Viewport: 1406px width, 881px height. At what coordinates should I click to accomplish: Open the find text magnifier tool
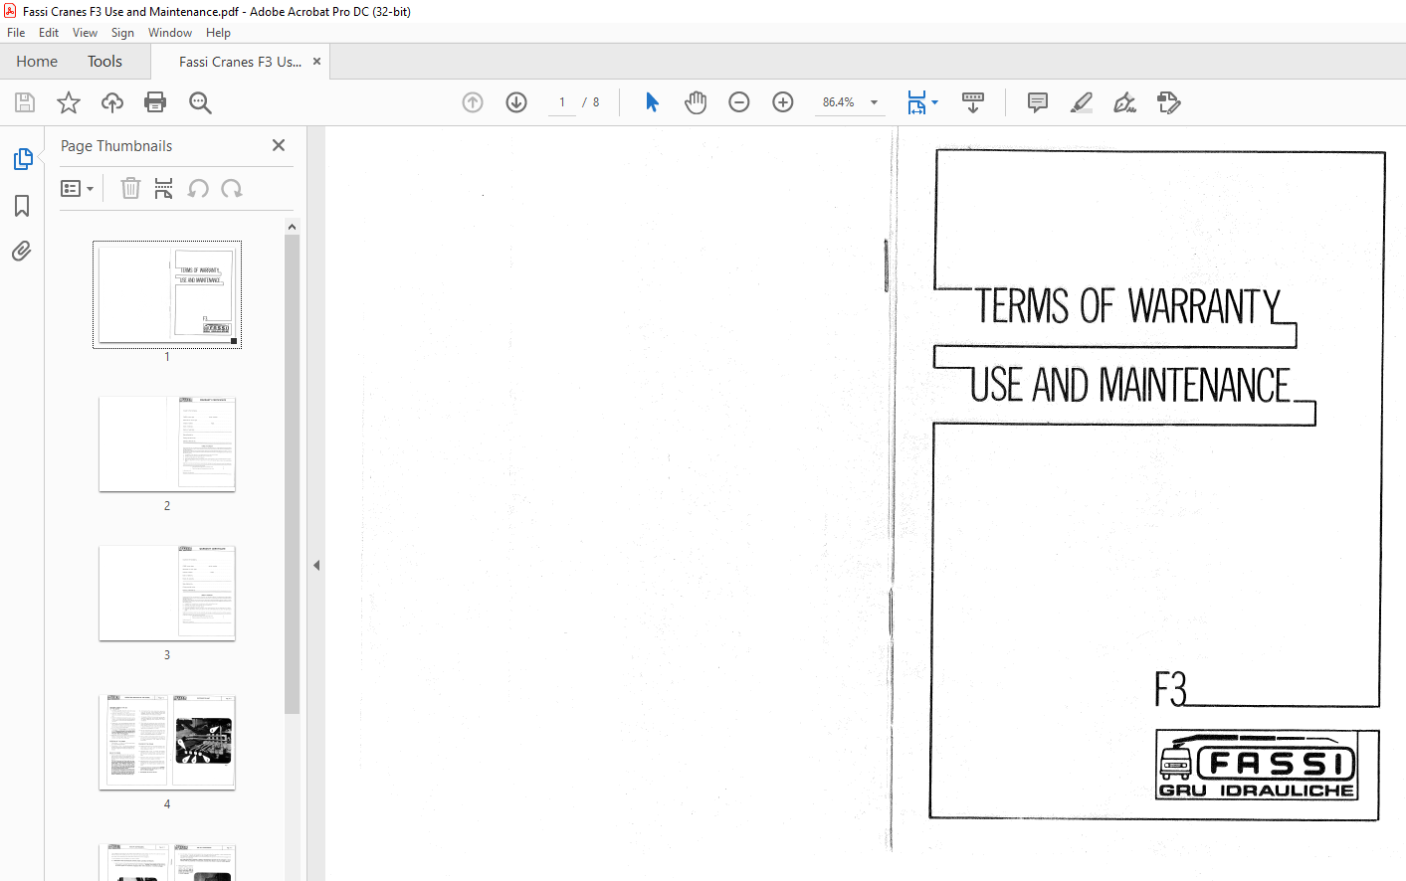coord(200,102)
